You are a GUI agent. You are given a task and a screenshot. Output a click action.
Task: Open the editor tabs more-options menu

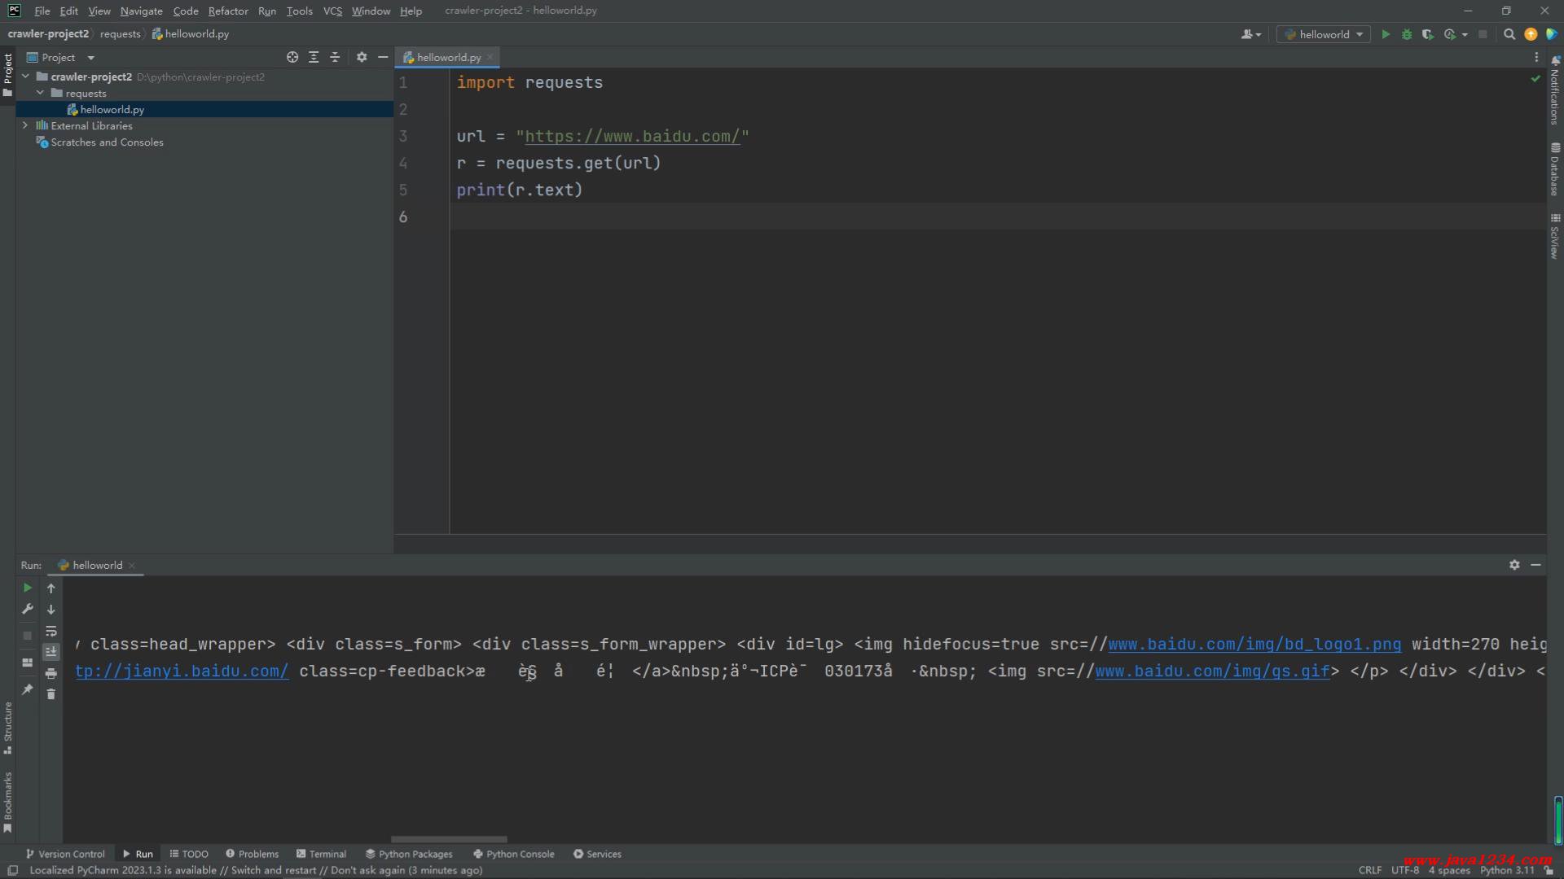(x=1536, y=57)
